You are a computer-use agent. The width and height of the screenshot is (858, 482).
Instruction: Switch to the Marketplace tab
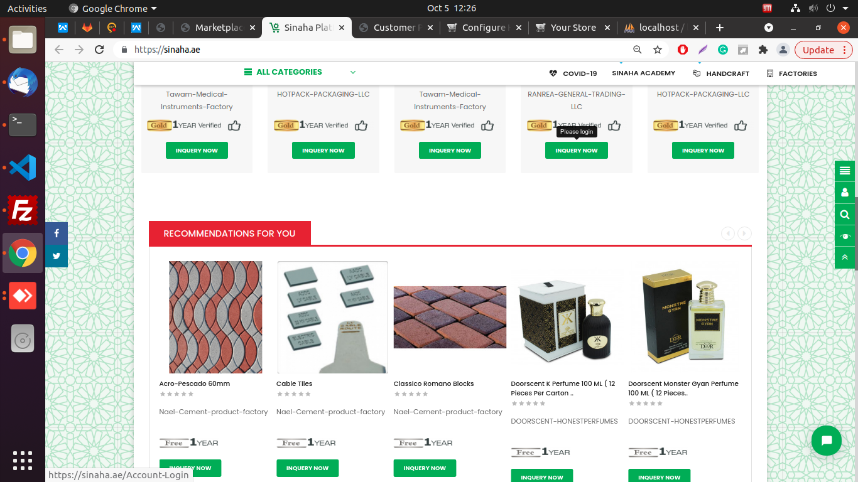(219, 28)
